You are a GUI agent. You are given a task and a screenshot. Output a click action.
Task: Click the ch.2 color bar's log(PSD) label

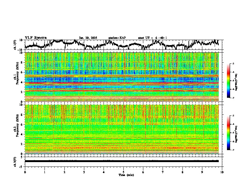[x=236, y=134]
